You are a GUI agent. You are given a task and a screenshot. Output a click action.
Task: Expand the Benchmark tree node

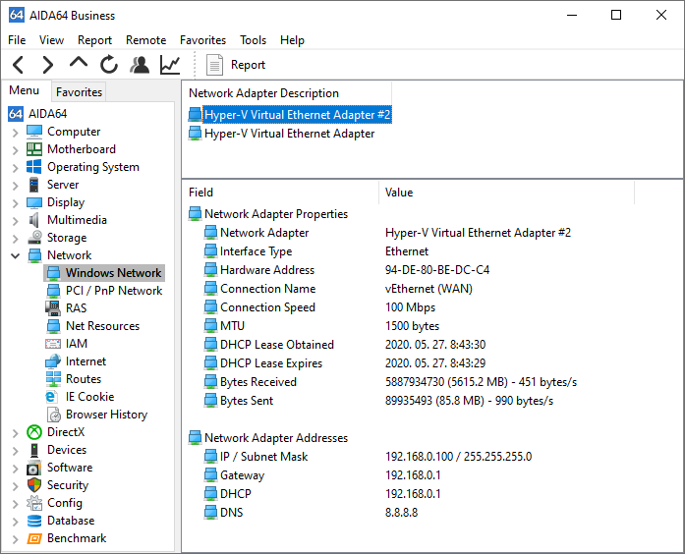(16, 539)
